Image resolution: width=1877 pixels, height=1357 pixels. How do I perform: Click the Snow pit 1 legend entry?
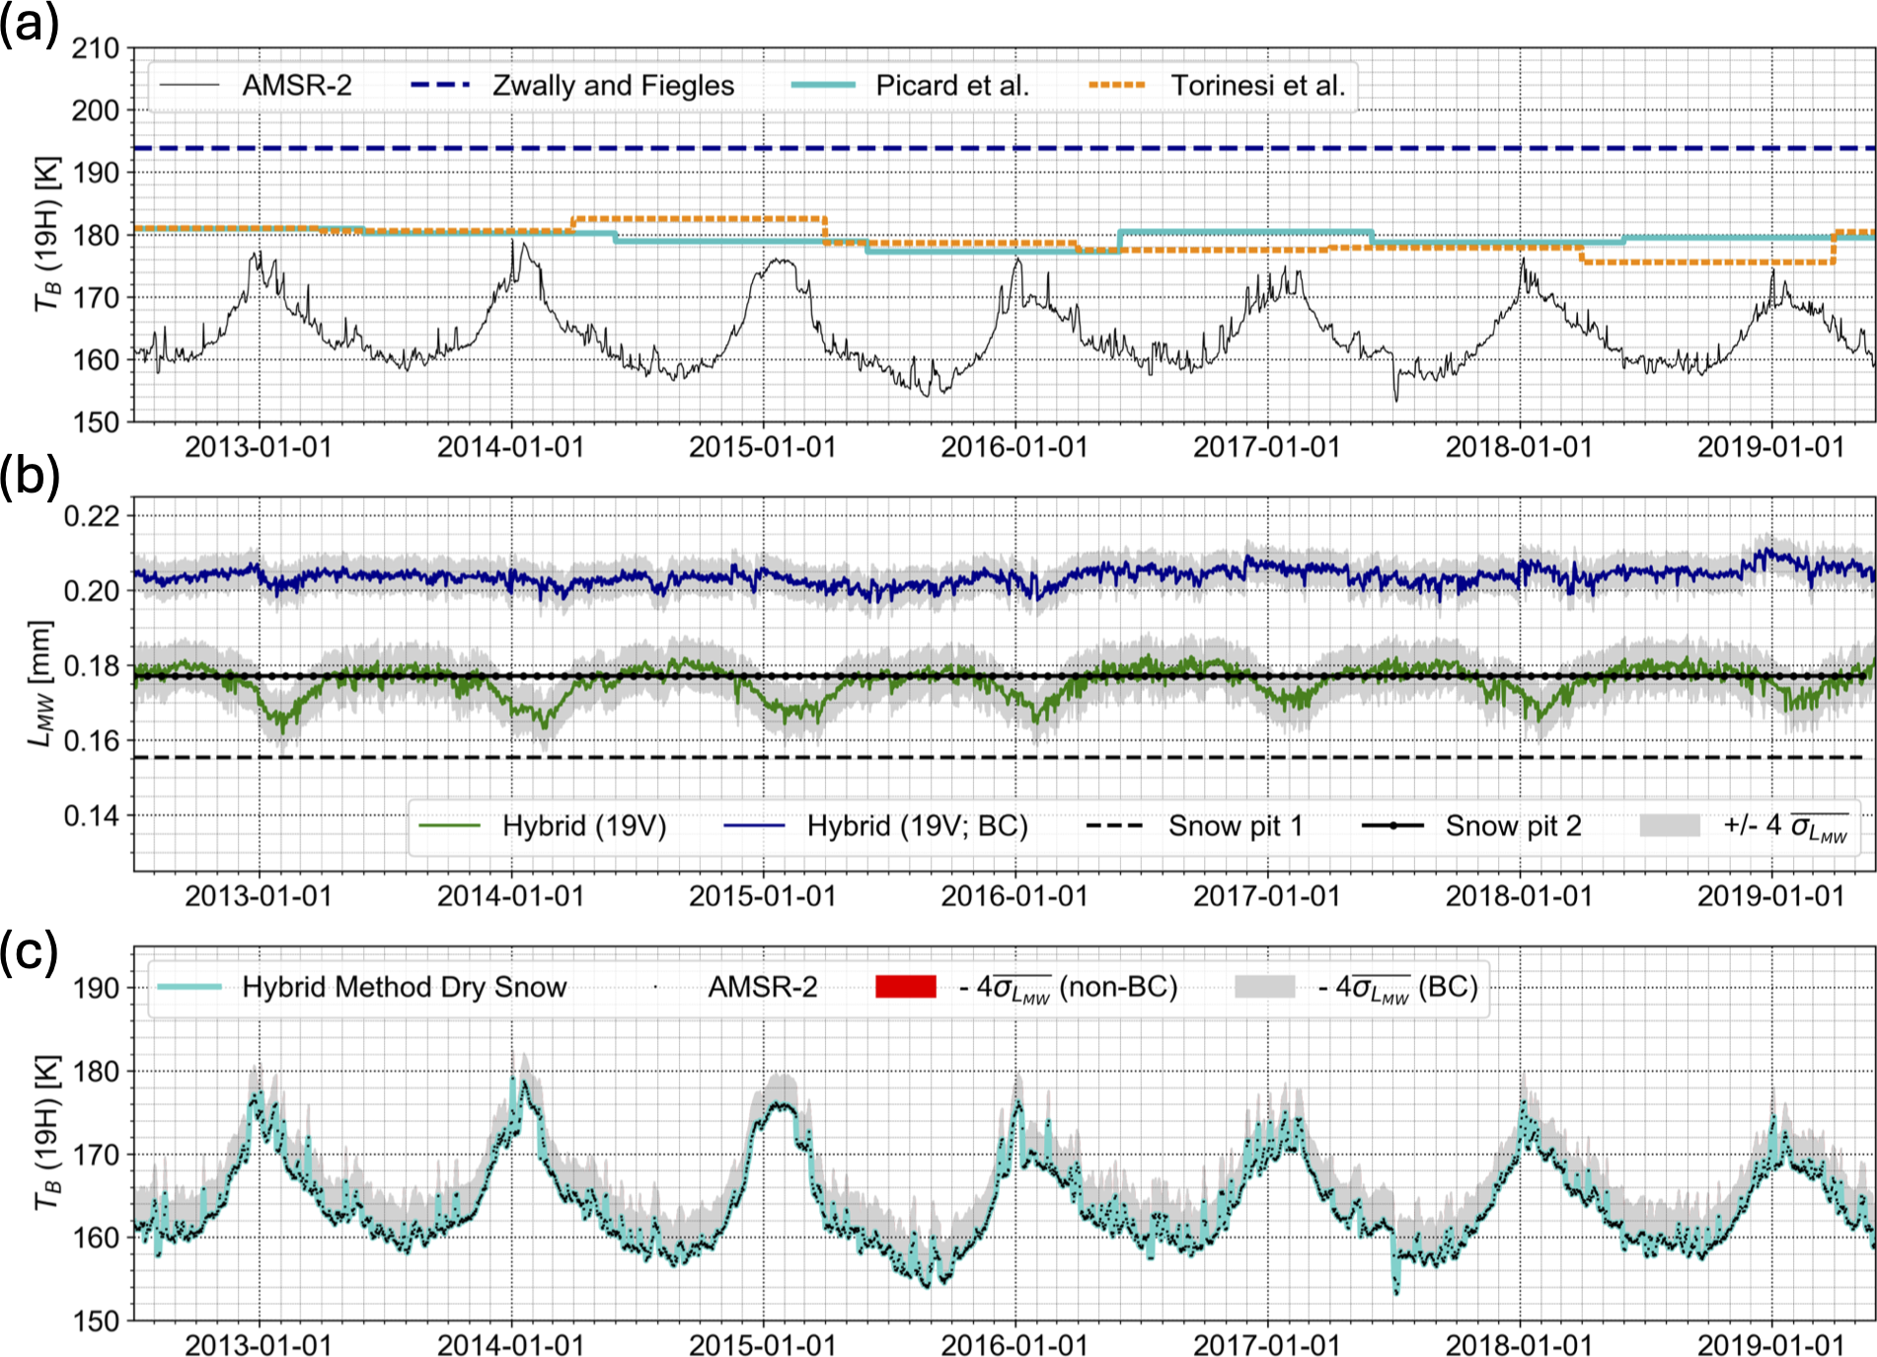click(x=1235, y=826)
